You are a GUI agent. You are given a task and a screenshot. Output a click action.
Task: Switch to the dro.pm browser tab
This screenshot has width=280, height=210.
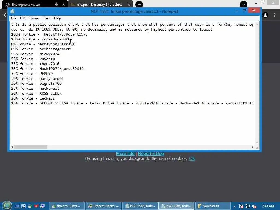[x=99, y=5]
